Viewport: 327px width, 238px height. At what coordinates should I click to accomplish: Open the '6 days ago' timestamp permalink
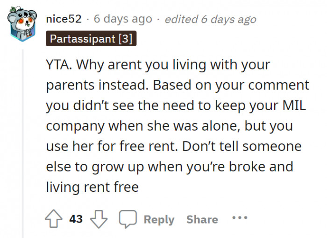[123, 19]
